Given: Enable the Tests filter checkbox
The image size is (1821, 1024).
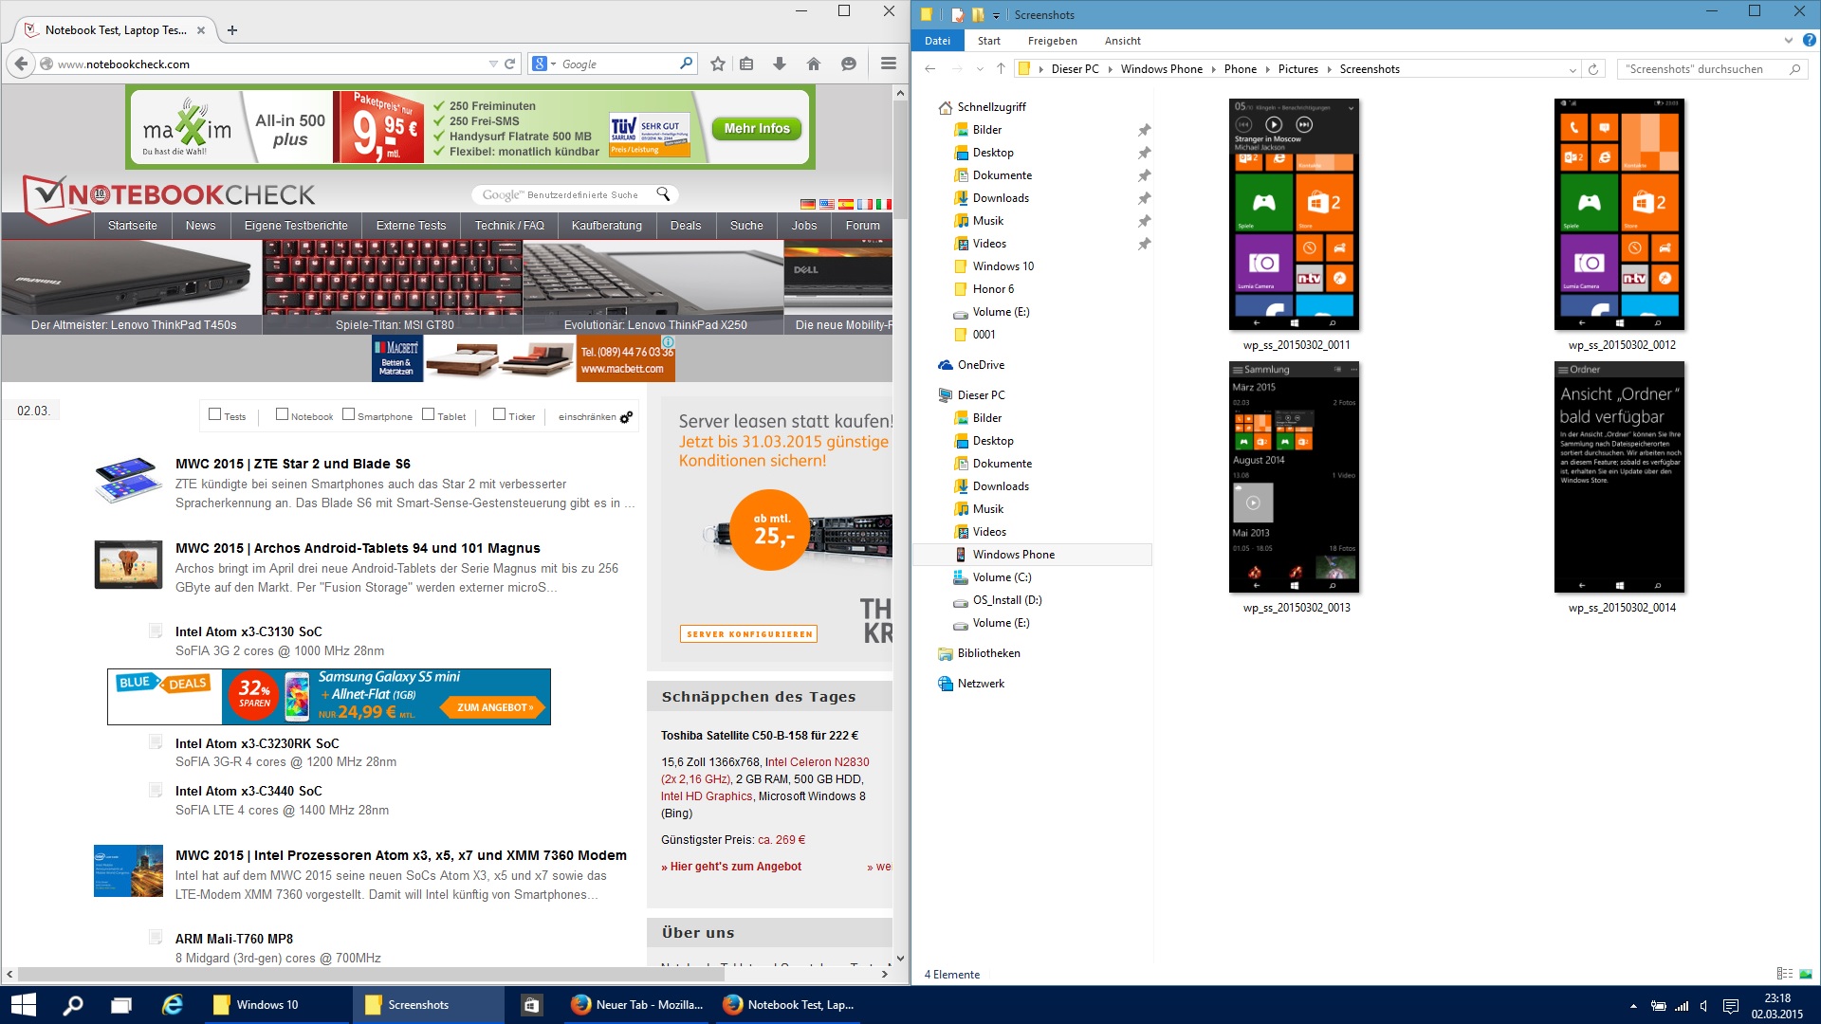Looking at the screenshot, I should point(215,414).
